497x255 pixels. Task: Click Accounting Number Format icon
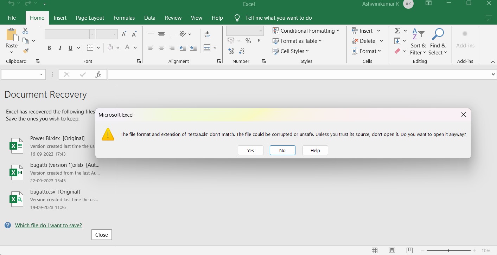(231, 41)
